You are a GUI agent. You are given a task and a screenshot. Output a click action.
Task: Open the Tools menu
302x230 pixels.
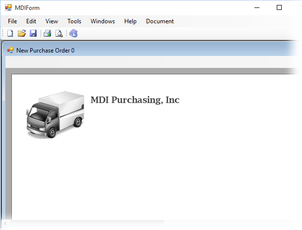point(74,21)
